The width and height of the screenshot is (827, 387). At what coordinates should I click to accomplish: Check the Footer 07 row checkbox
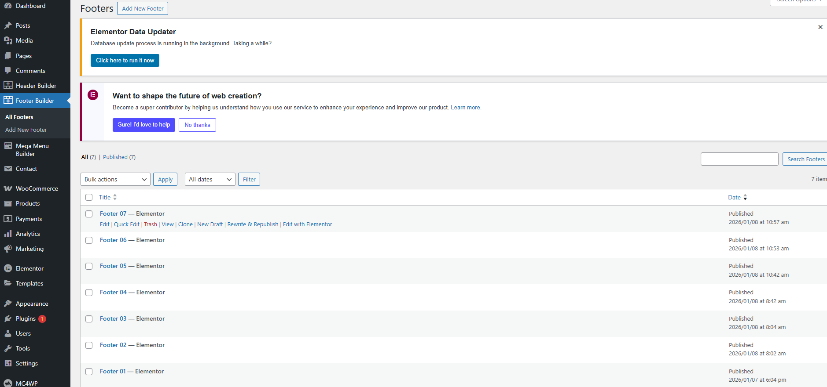pyautogui.click(x=89, y=214)
